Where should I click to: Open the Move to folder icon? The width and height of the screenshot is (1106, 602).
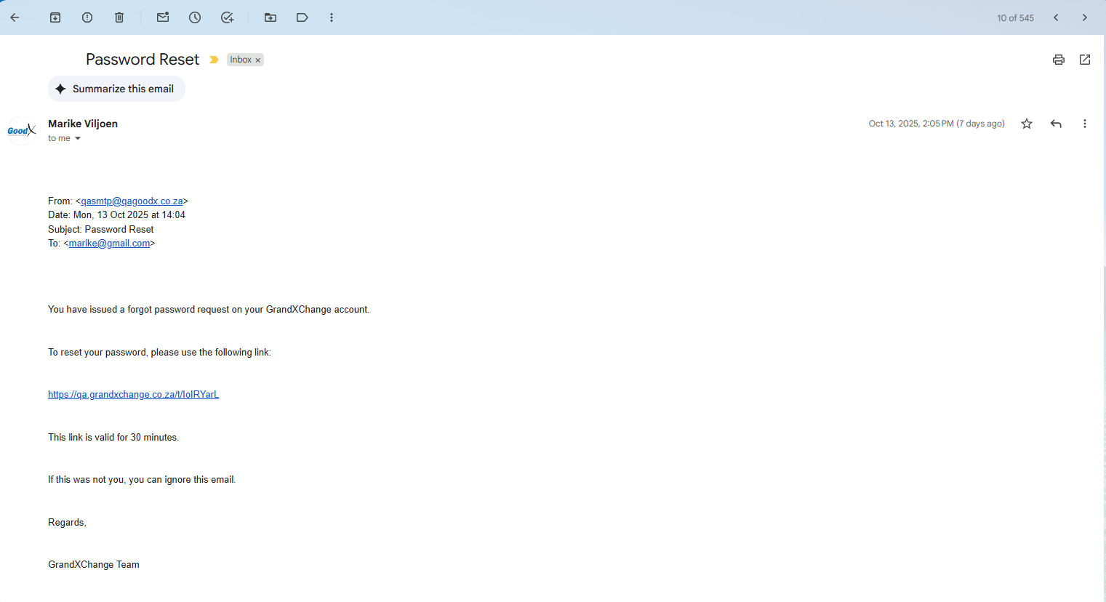click(x=271, y=17)
